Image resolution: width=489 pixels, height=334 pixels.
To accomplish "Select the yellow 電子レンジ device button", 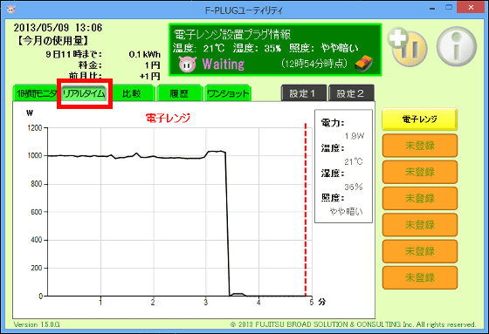I will (x=420, y=119).
